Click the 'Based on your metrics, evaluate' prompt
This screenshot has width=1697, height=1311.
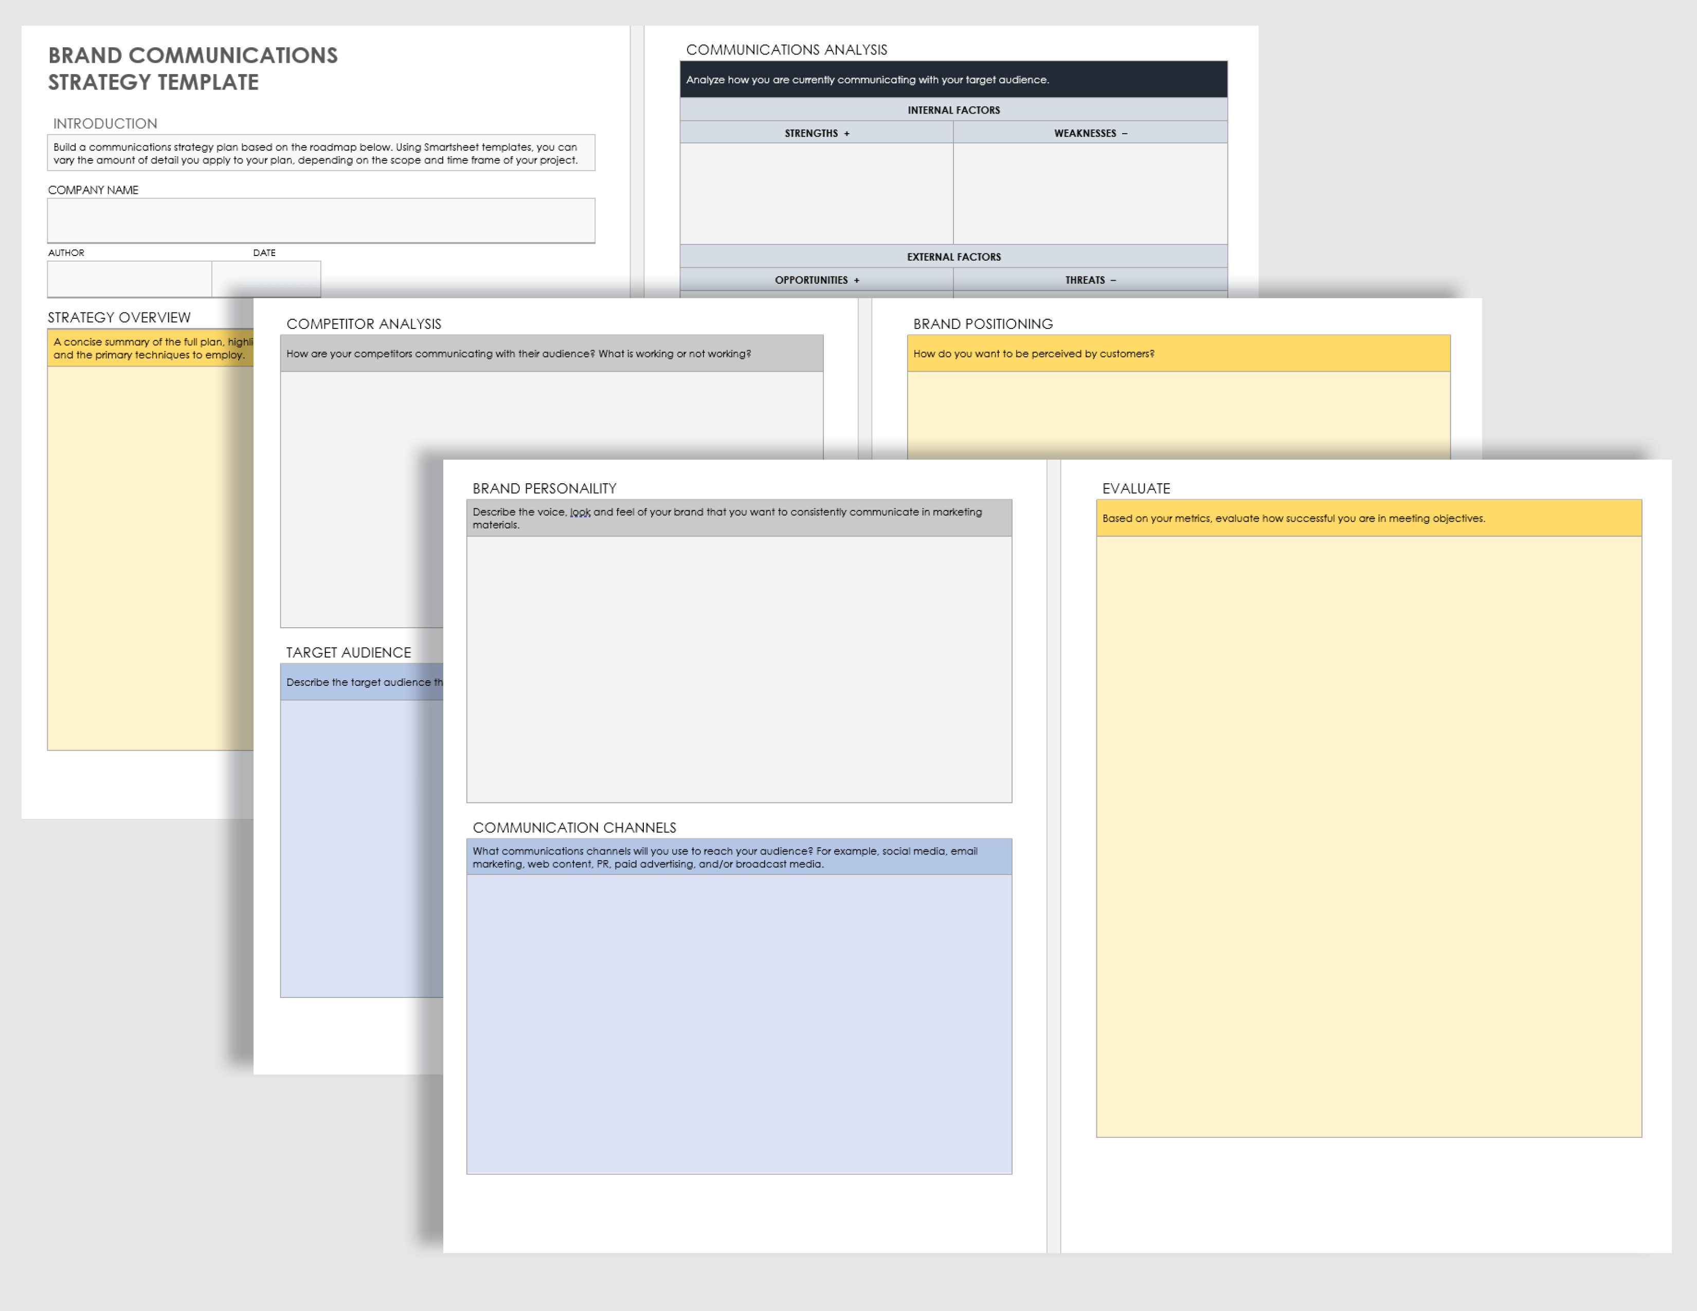(1368, 518)
